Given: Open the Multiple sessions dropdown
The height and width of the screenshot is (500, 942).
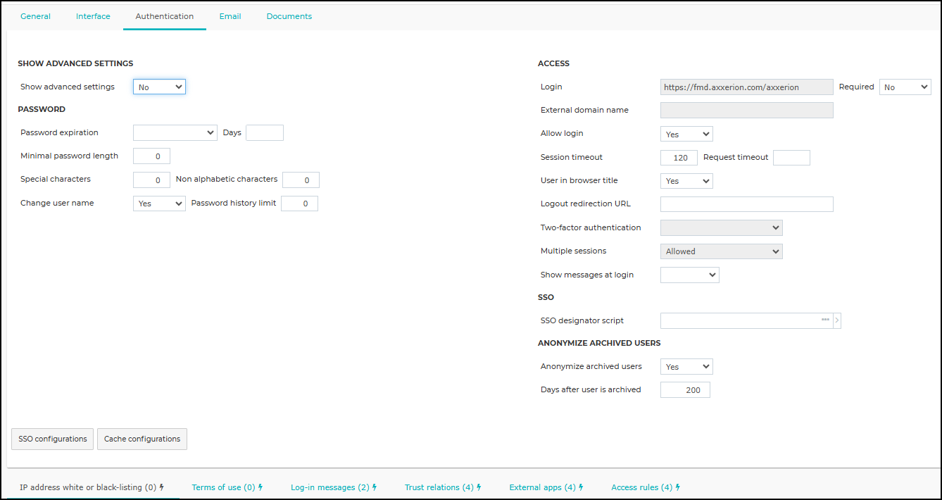Looking at the screenshot, I should (722, 251).
